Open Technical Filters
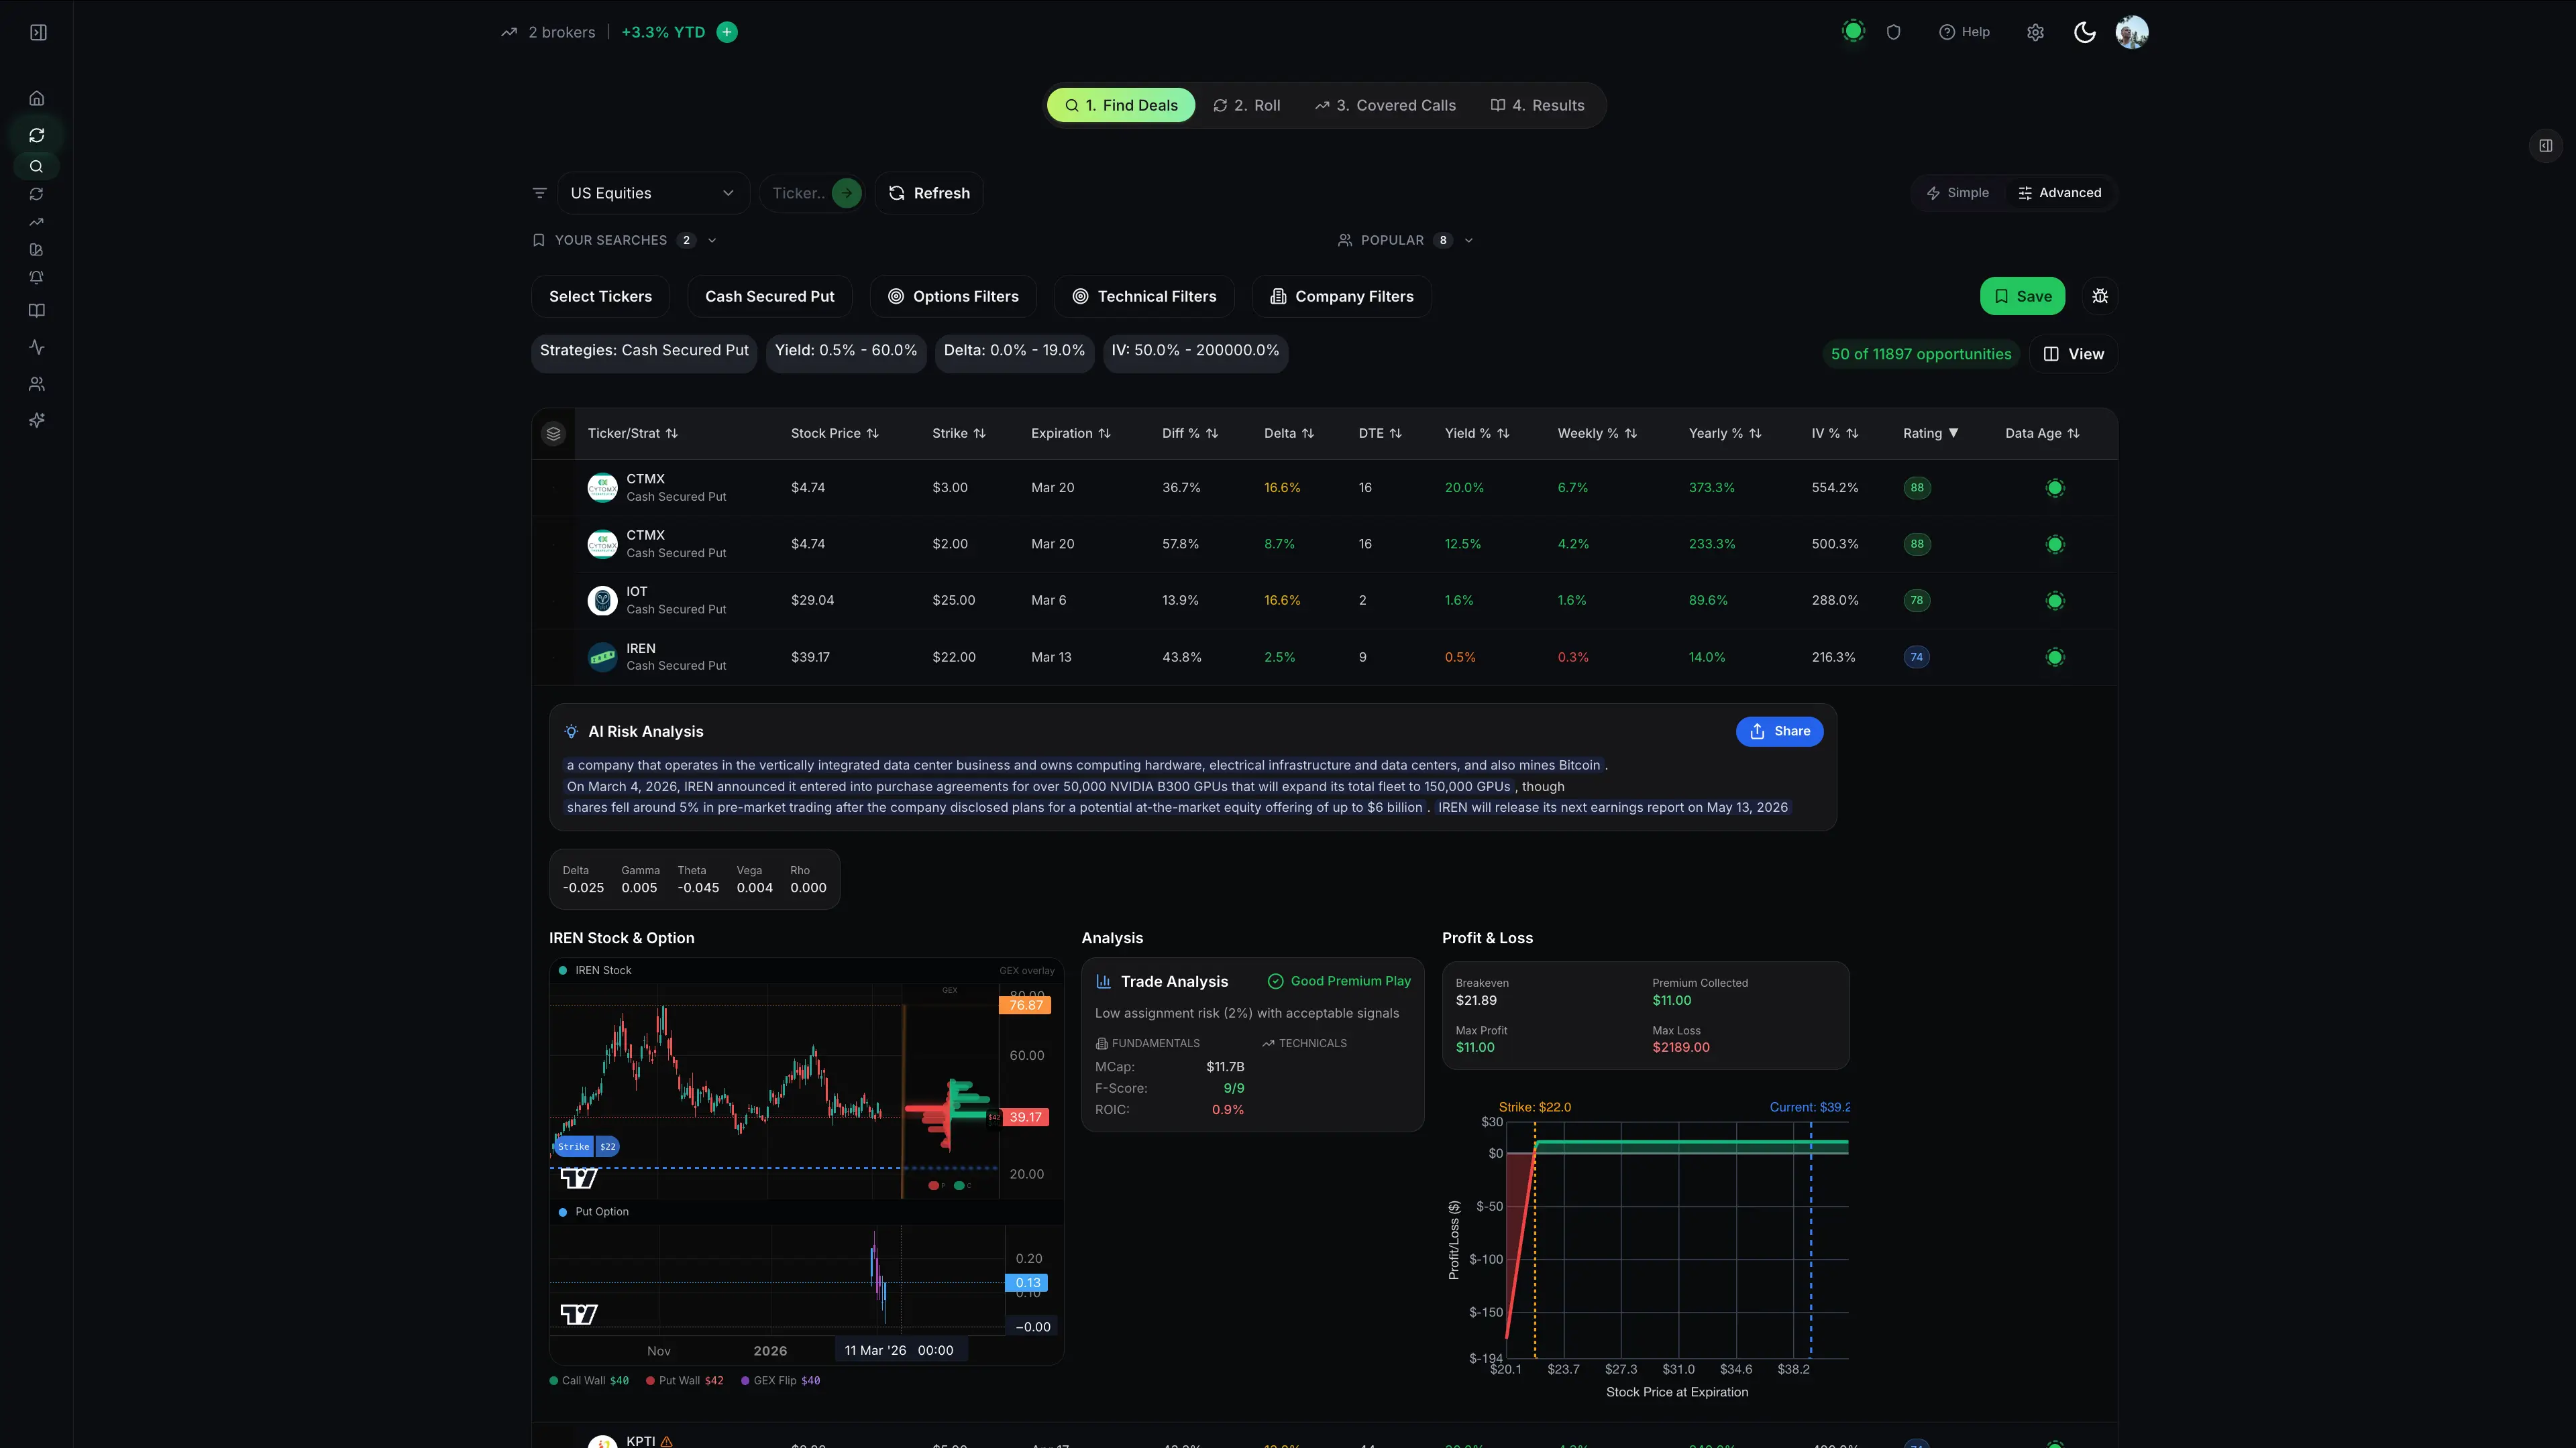Image resolution: width=2576 pixels, height=1448 pixels. point(1144,296)
